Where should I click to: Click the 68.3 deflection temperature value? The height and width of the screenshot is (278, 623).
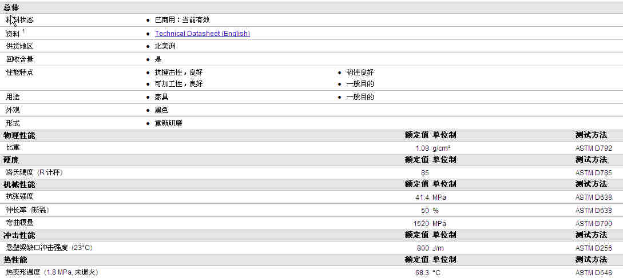pyautogui.click(x=422, y=273)
